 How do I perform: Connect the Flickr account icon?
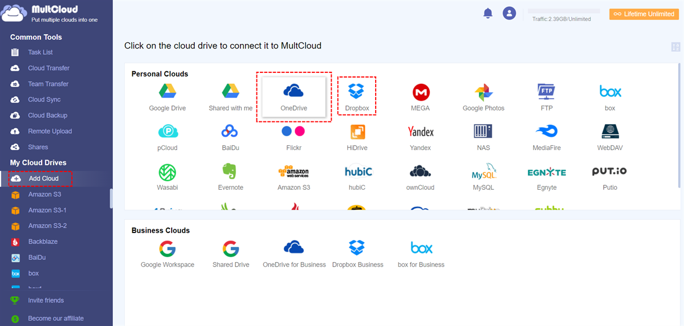click(x=293, y=131)
